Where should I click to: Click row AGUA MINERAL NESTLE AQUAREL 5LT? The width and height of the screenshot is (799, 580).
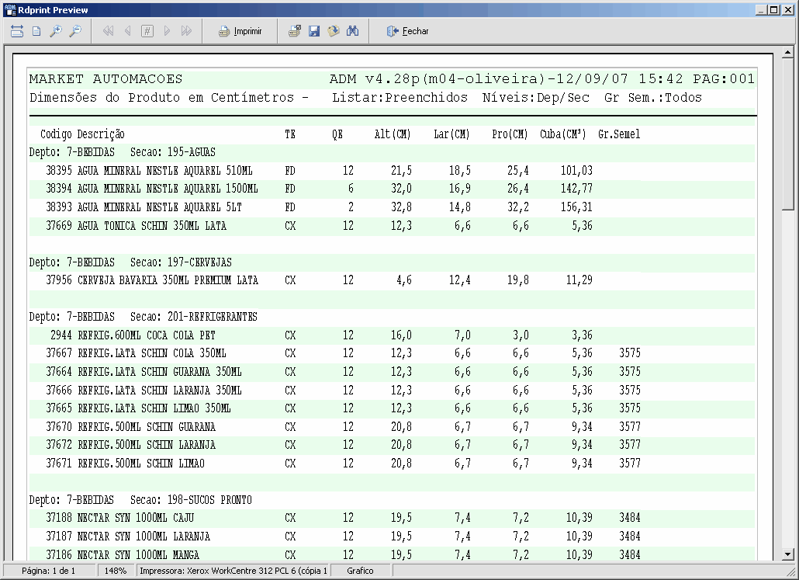point(392,207)
